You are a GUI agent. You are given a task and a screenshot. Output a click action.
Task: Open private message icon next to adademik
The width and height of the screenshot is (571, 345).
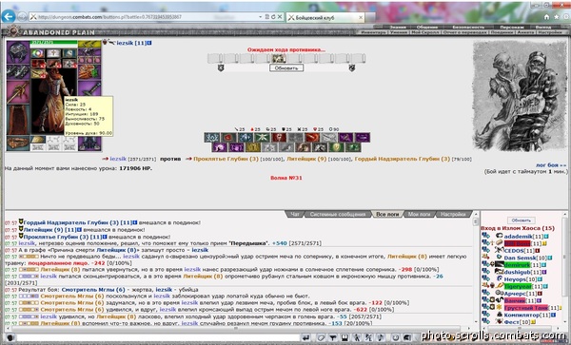click(485, 237)
